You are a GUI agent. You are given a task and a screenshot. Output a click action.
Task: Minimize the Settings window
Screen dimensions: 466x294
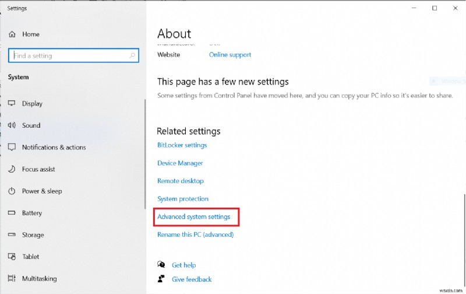[x=414, y=8]
